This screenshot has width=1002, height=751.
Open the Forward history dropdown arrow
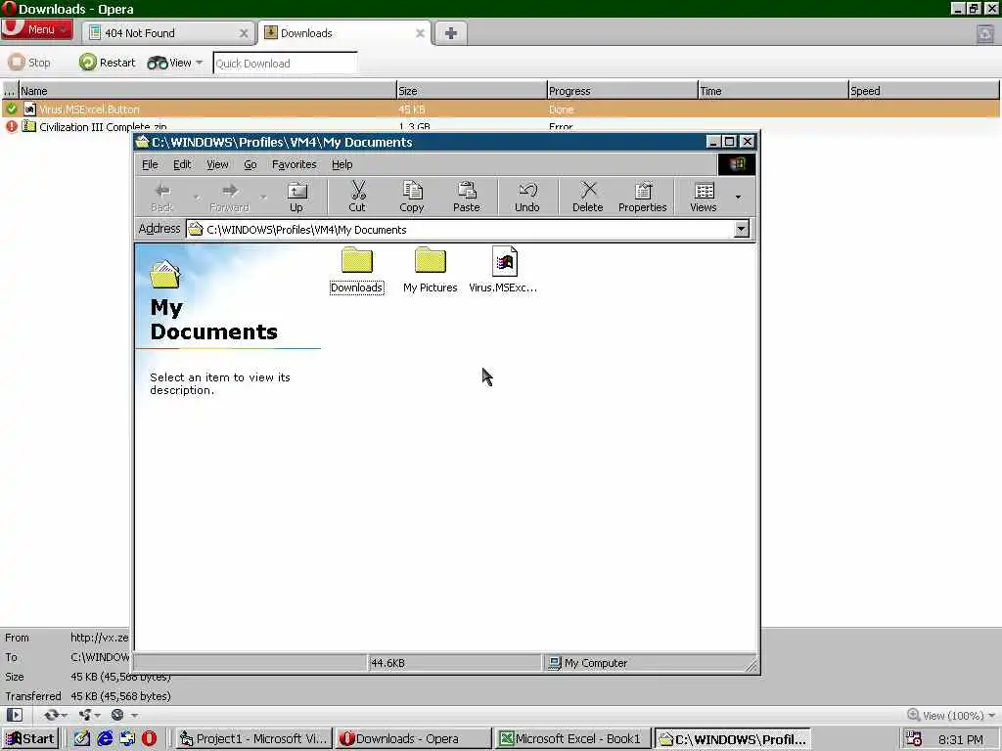(263, 197)
